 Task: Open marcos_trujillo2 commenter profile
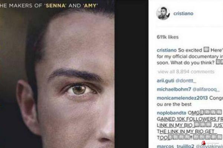175,146
